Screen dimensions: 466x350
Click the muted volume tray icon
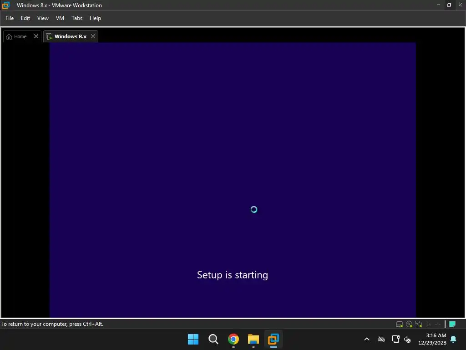[x=407, y=339]
